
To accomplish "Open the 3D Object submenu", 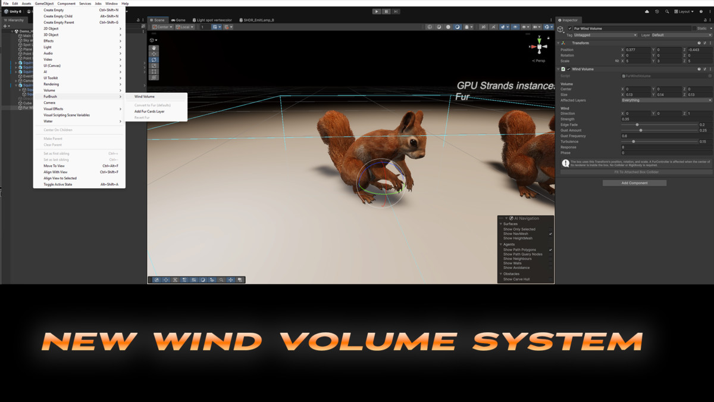I will pos(79,35).
